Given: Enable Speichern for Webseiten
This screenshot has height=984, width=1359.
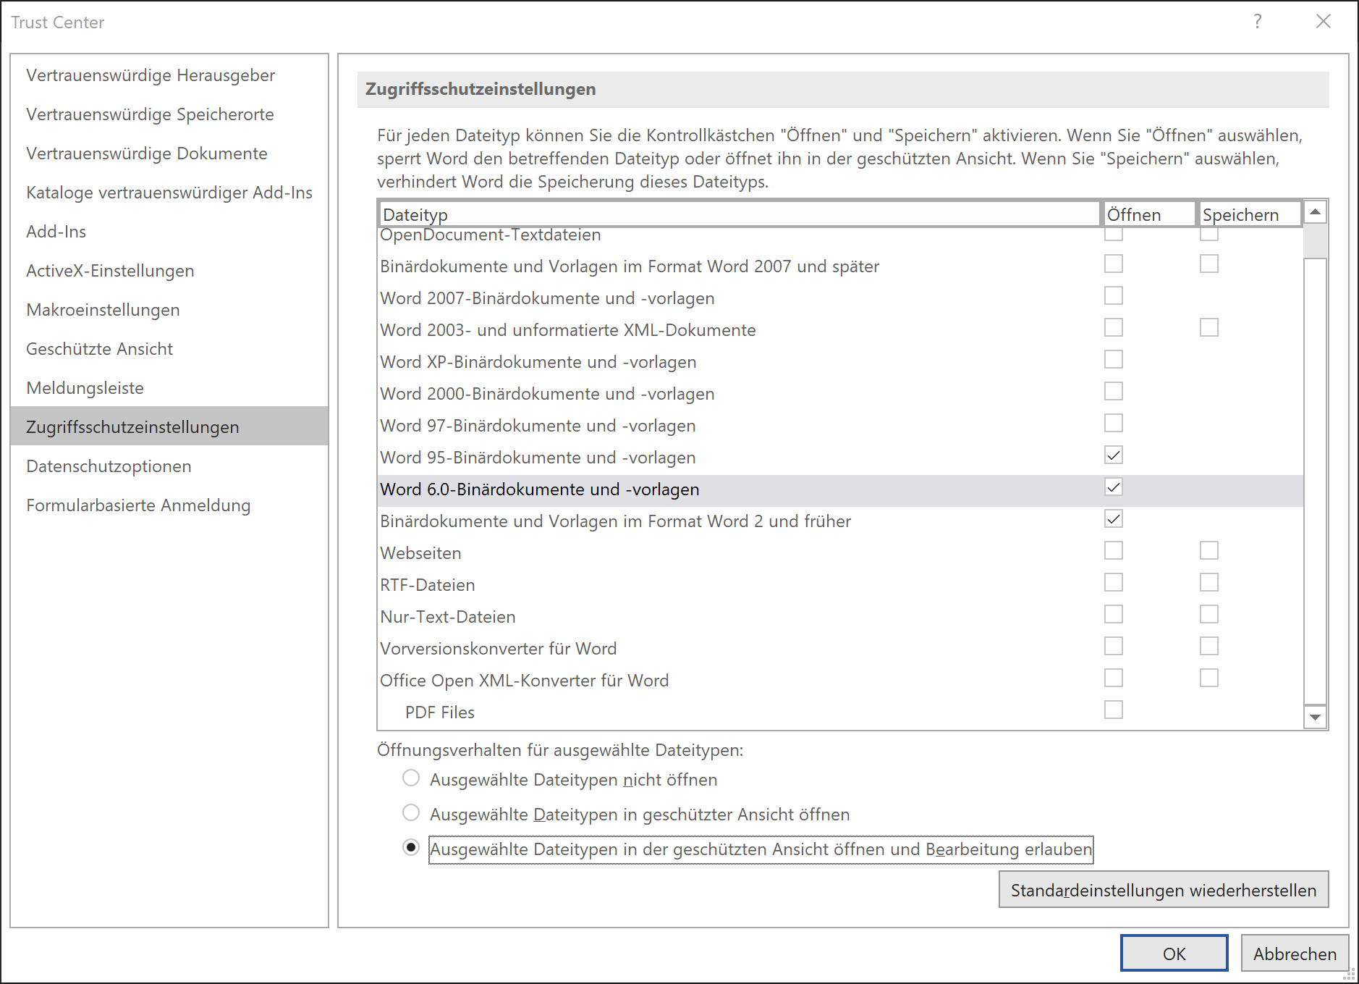Looking at the screenshot, I should point(1208,550).
